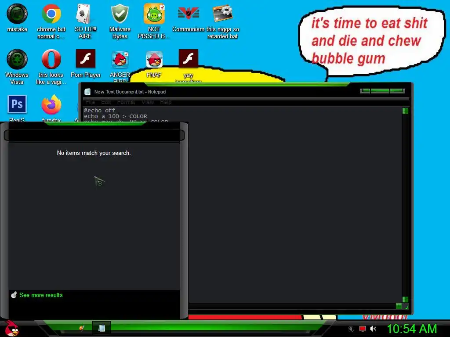The width and height of the screenshot is (450, 337).
Task: Open the Communism desktop icon
Action: pyautogui.click(x=188, y=14)
